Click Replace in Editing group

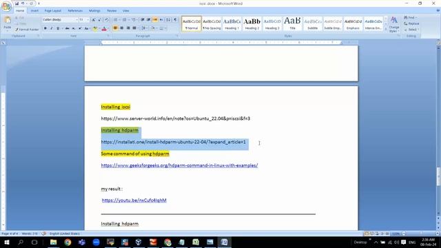[411, 23]
